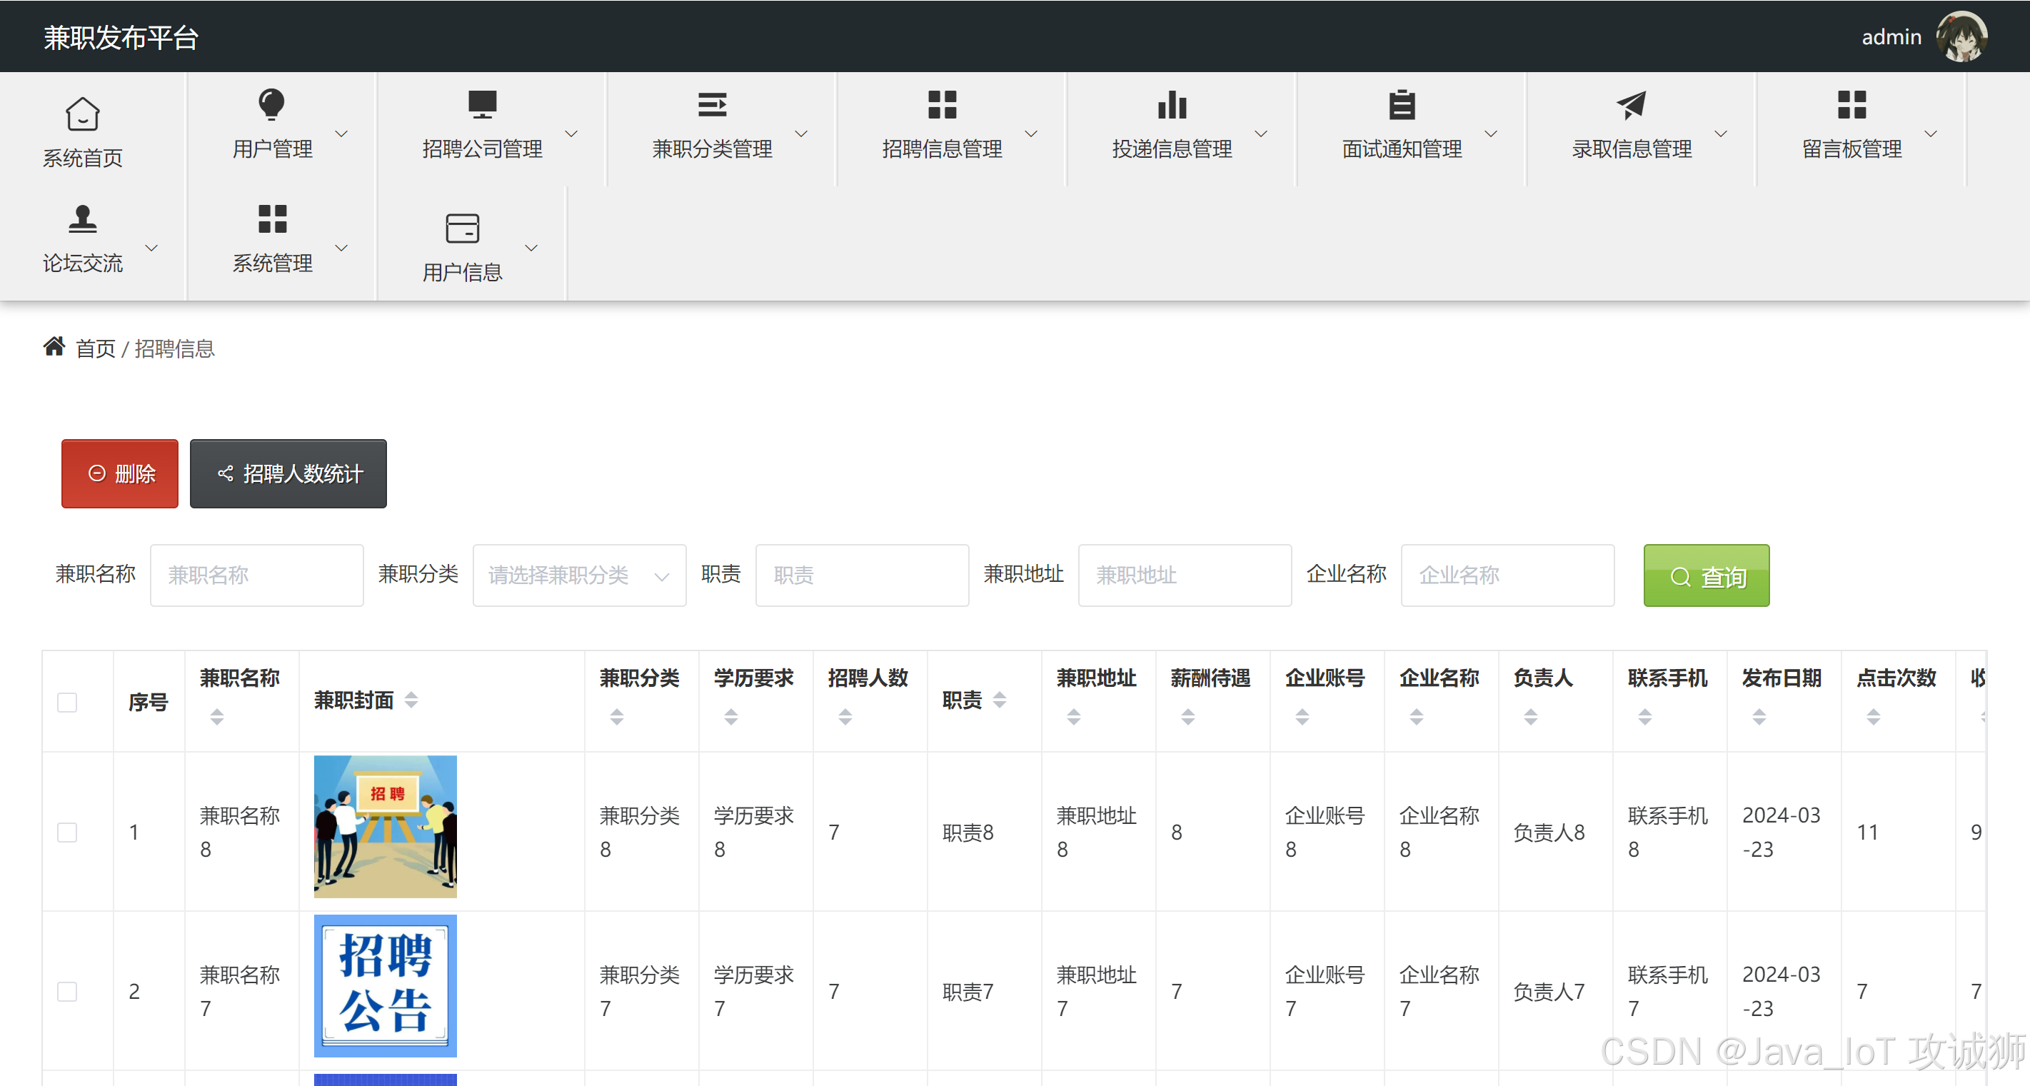Click the 招聘信息管理 grid icon
The height and width of the screenshot is (1086, 2030).
point(942,104)
